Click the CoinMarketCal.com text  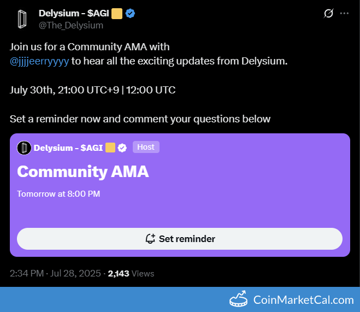(x=304, y=300)
